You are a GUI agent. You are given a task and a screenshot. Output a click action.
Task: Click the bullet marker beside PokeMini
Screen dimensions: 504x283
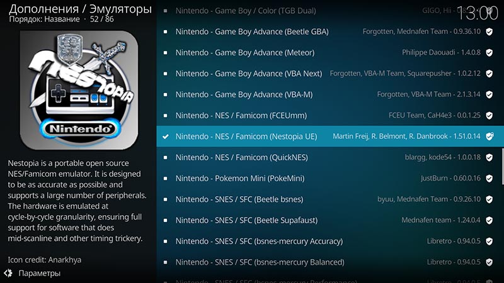tap(165, 179)
